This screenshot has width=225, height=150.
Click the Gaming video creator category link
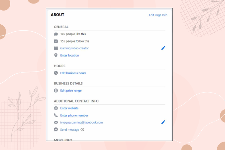pos(74,48)
